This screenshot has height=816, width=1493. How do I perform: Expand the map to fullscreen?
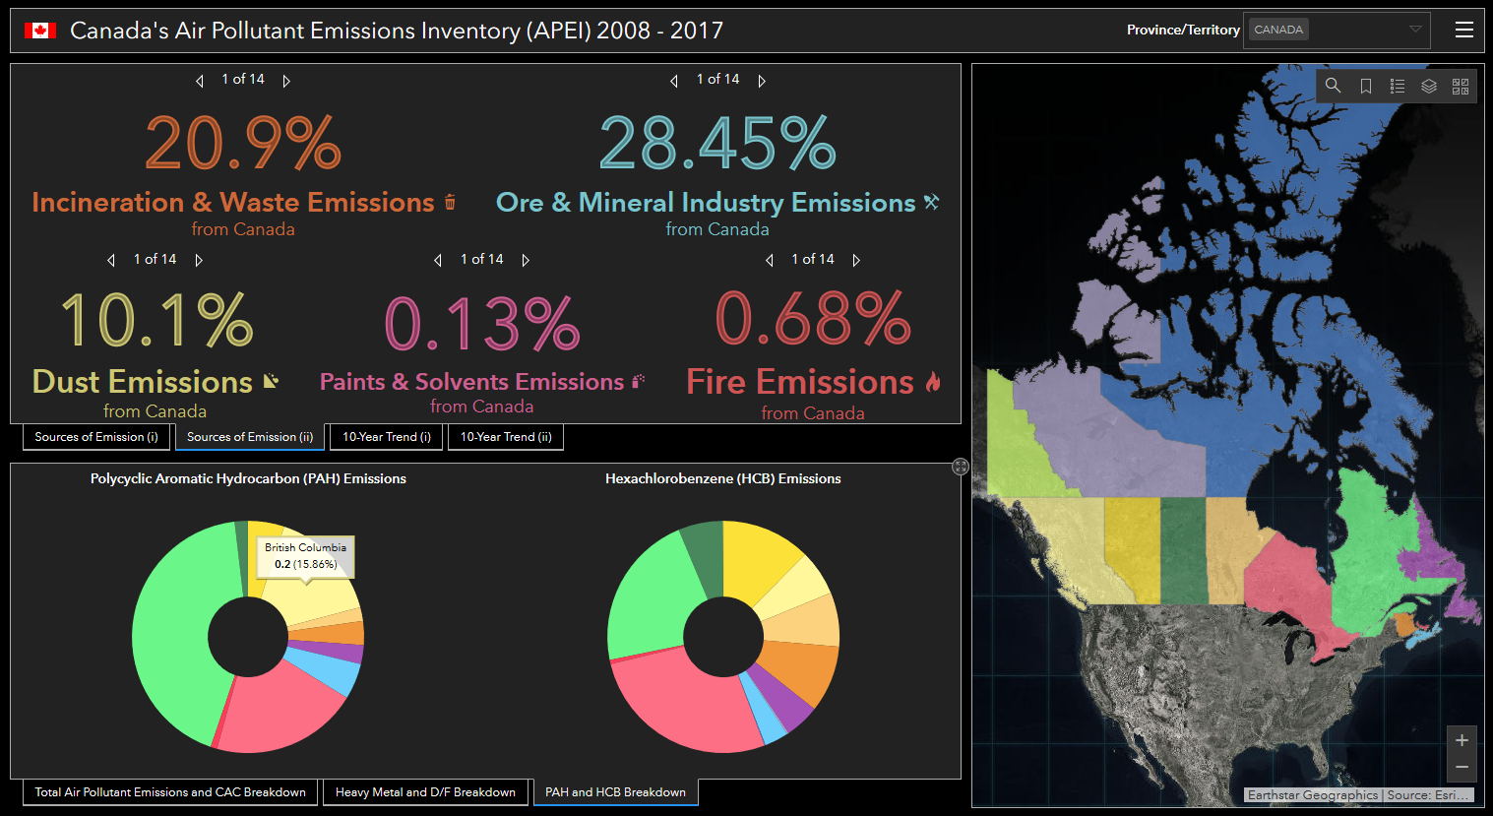click(x=1462, y=86)
